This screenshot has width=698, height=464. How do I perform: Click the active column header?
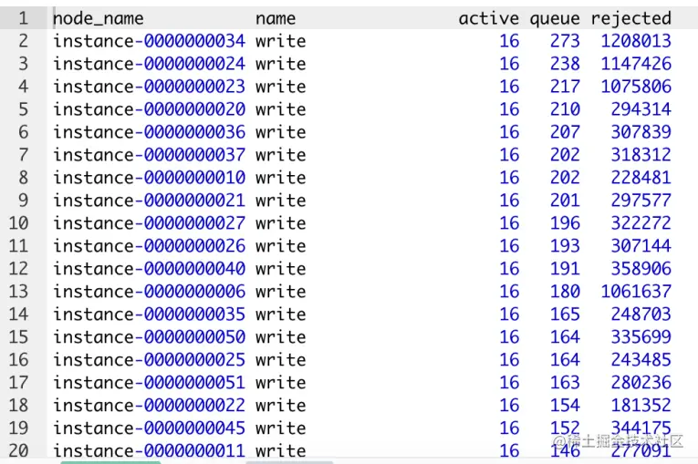tap(489, 18)
